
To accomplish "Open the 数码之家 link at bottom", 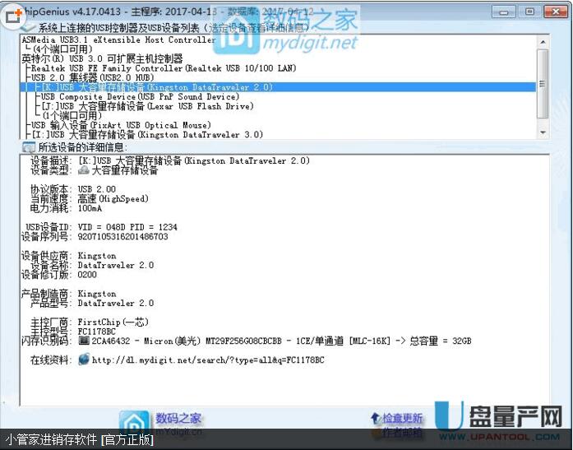I will (178, 418).
